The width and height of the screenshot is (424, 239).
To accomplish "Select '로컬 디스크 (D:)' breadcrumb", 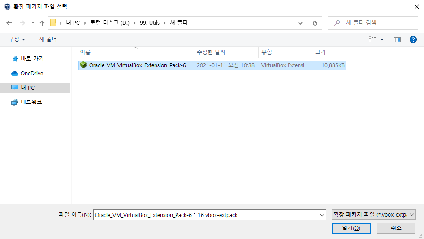I will tap(109, 23).
